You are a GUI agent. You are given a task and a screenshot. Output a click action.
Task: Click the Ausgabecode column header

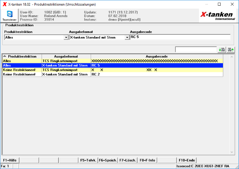[157, 56]
